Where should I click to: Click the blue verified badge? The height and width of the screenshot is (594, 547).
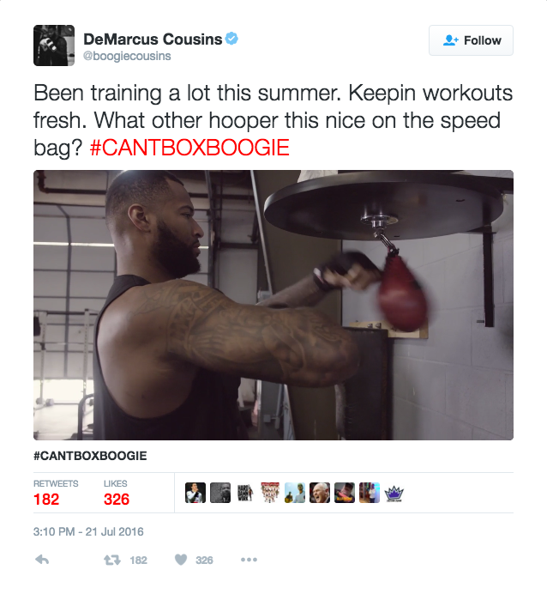click(231, 39)
